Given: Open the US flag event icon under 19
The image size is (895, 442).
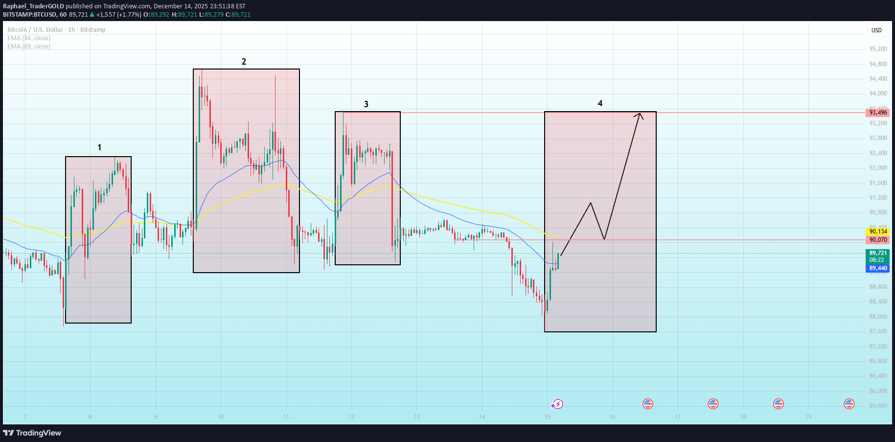Looking at the screenshot, I should pyautogui.click(x=849, y=404).
